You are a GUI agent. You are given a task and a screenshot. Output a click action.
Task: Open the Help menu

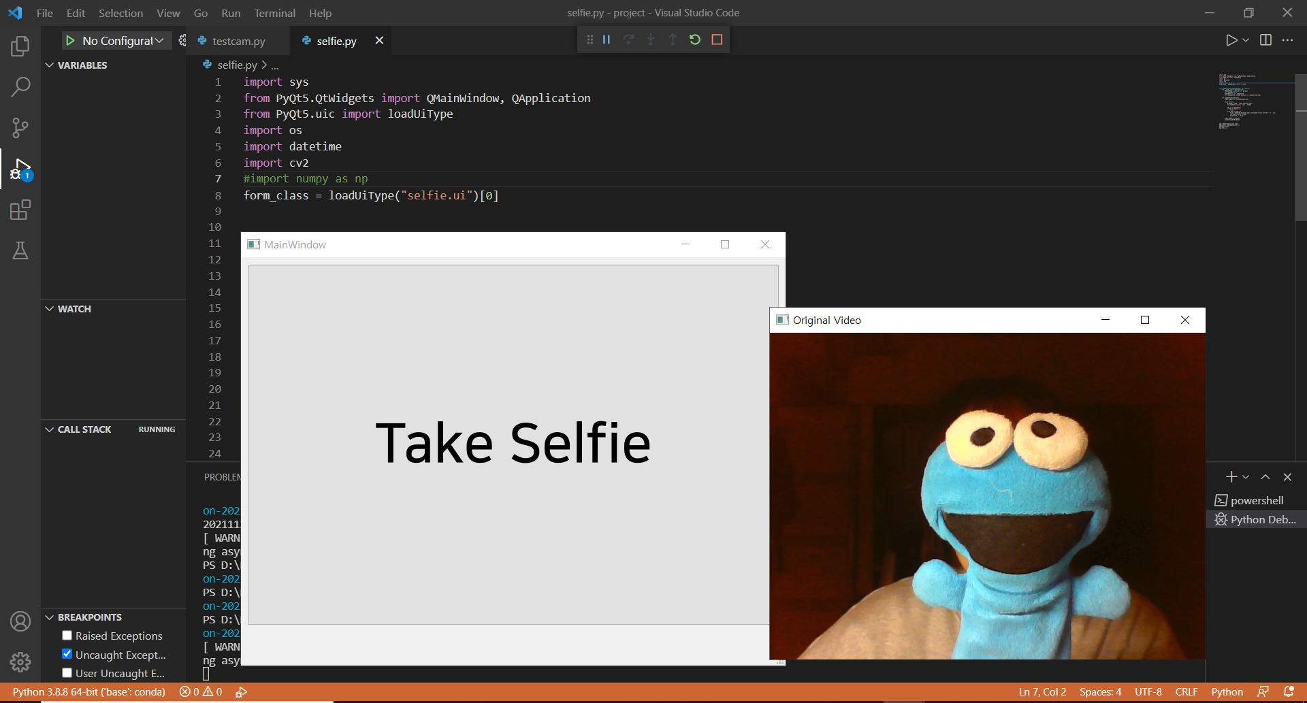320,13
